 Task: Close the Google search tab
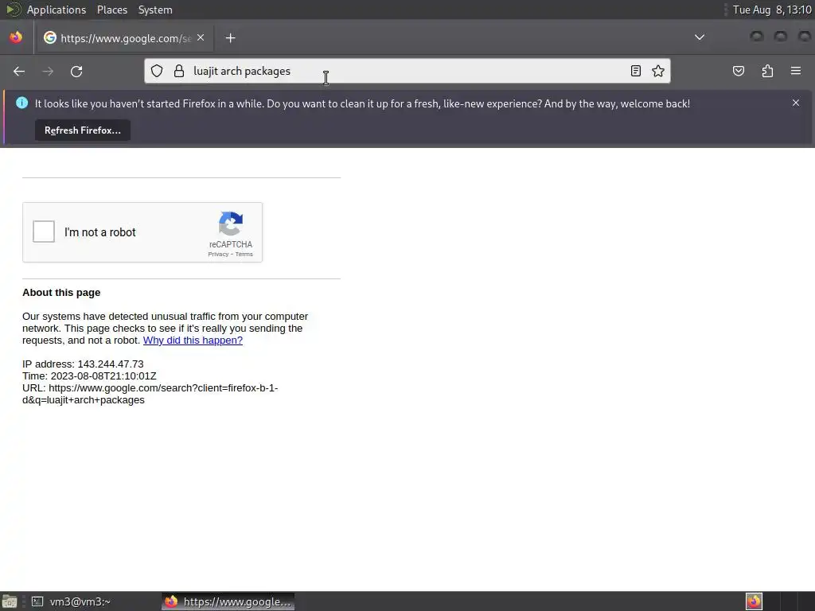(x=201, y=38)
